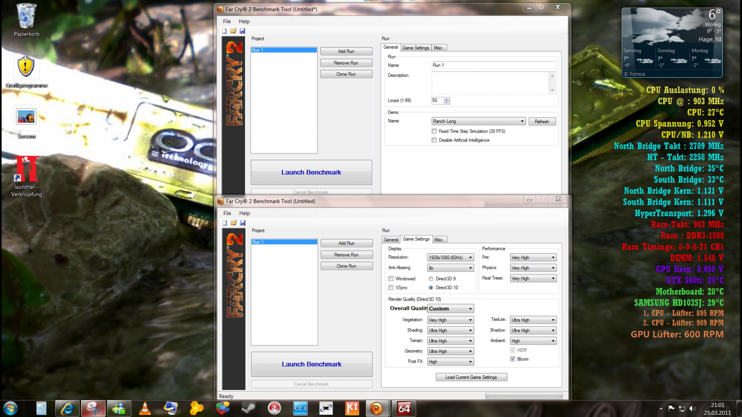The width and height of the screenshot is (742, 417).
Task: Open the CC3 taskbar icon
Action: tap(300, 408)
